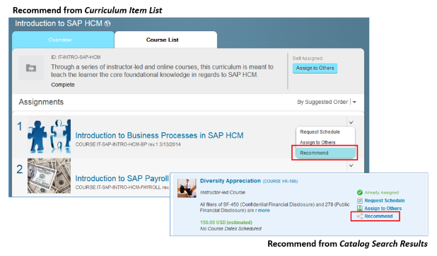Open the Introduction to SAP Payroll course
Screen dimensions: 437x256
point(122,178)
